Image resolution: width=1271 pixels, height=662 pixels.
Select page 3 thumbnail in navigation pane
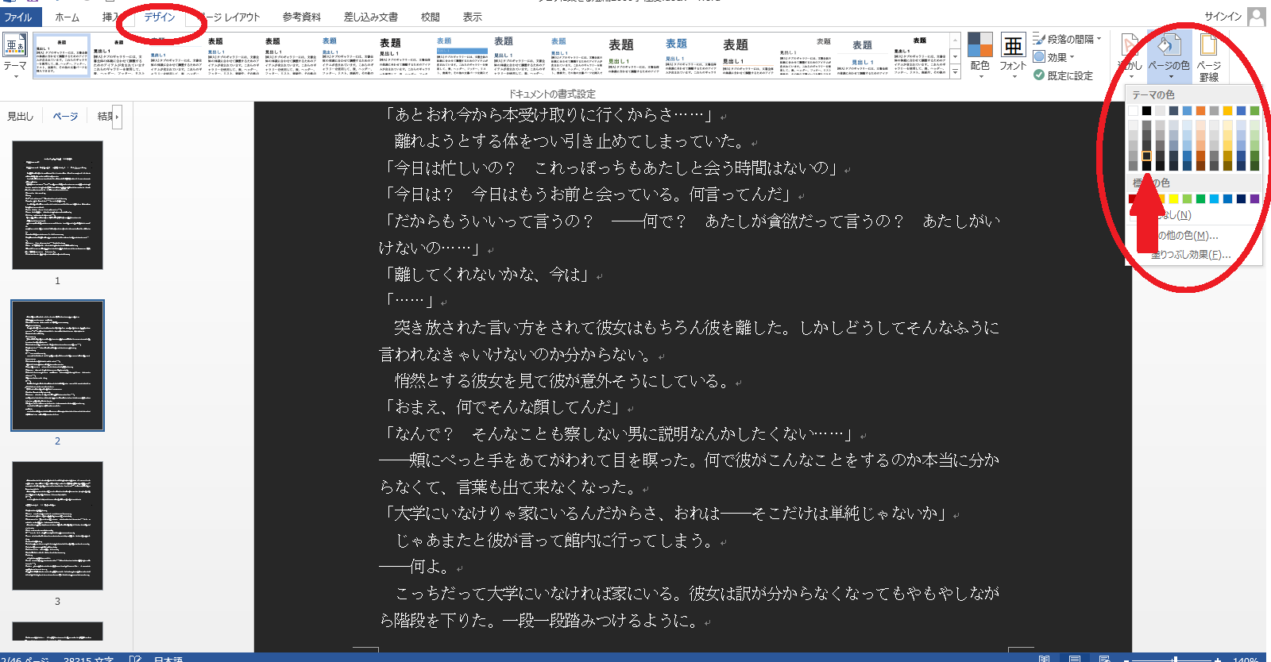coord(57,525)
